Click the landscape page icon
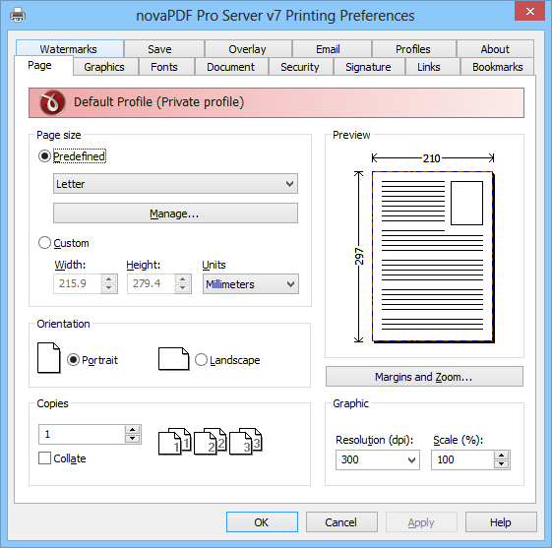Image resolution: width=552 pixels, height=548 pixels. tap(173, 359)
